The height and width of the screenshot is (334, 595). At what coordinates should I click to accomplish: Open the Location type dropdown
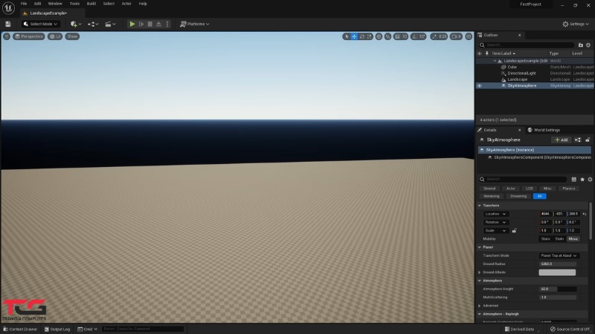click(495, 214)
